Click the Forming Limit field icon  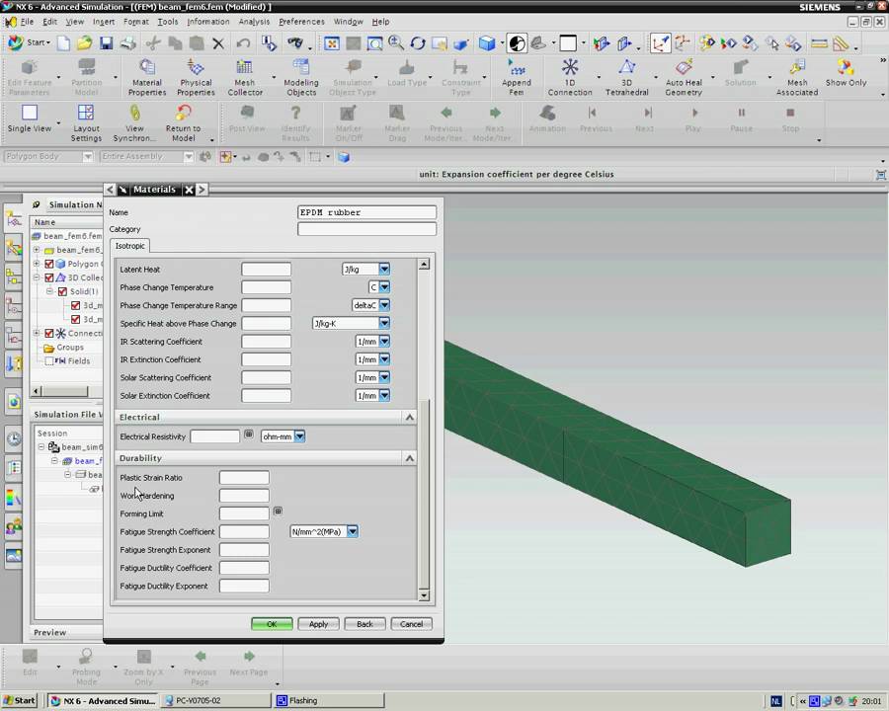(278, 512)
